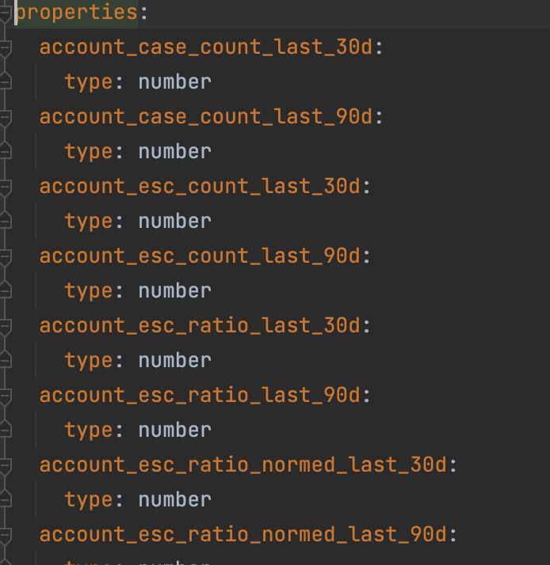550x565 pixels.
Task: Collapse account_case_count_last_30d using its gutter fold icon
Action: pos(5,49)
